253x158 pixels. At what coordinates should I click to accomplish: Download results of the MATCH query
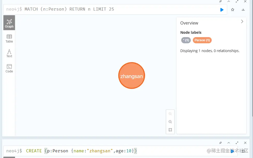click(243, 10)
